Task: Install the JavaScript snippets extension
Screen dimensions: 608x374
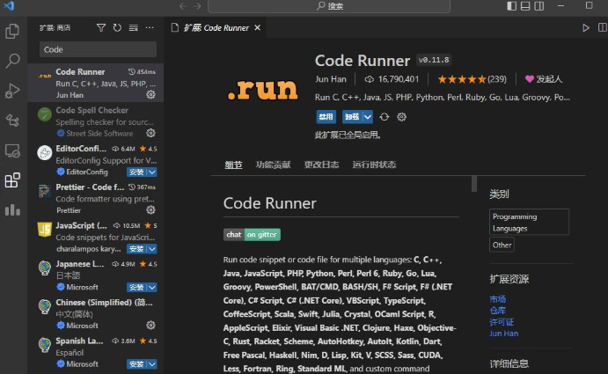Action: [x=137, y=249]
